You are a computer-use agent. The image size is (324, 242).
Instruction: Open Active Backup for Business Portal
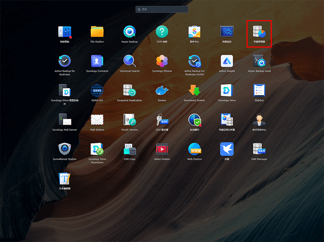[x=194, y=61]
